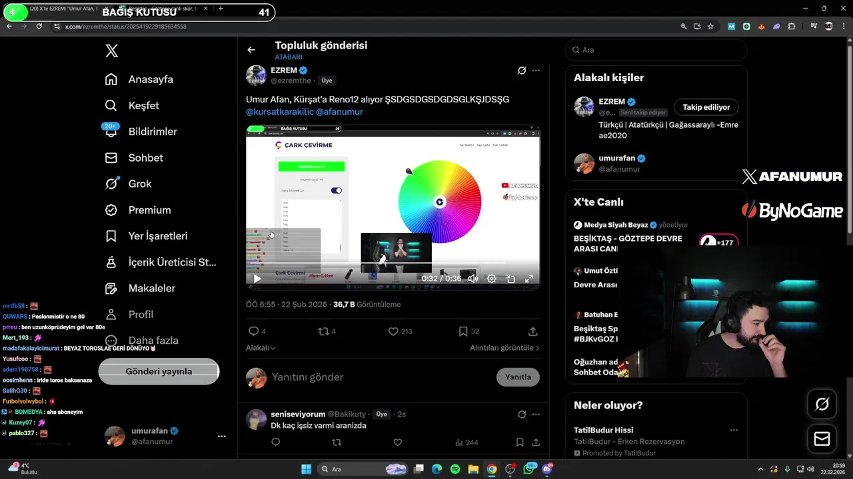Open Bildirimler notifications
The image size is (853, 479).
pyautogui.click(x=141, y=131)
